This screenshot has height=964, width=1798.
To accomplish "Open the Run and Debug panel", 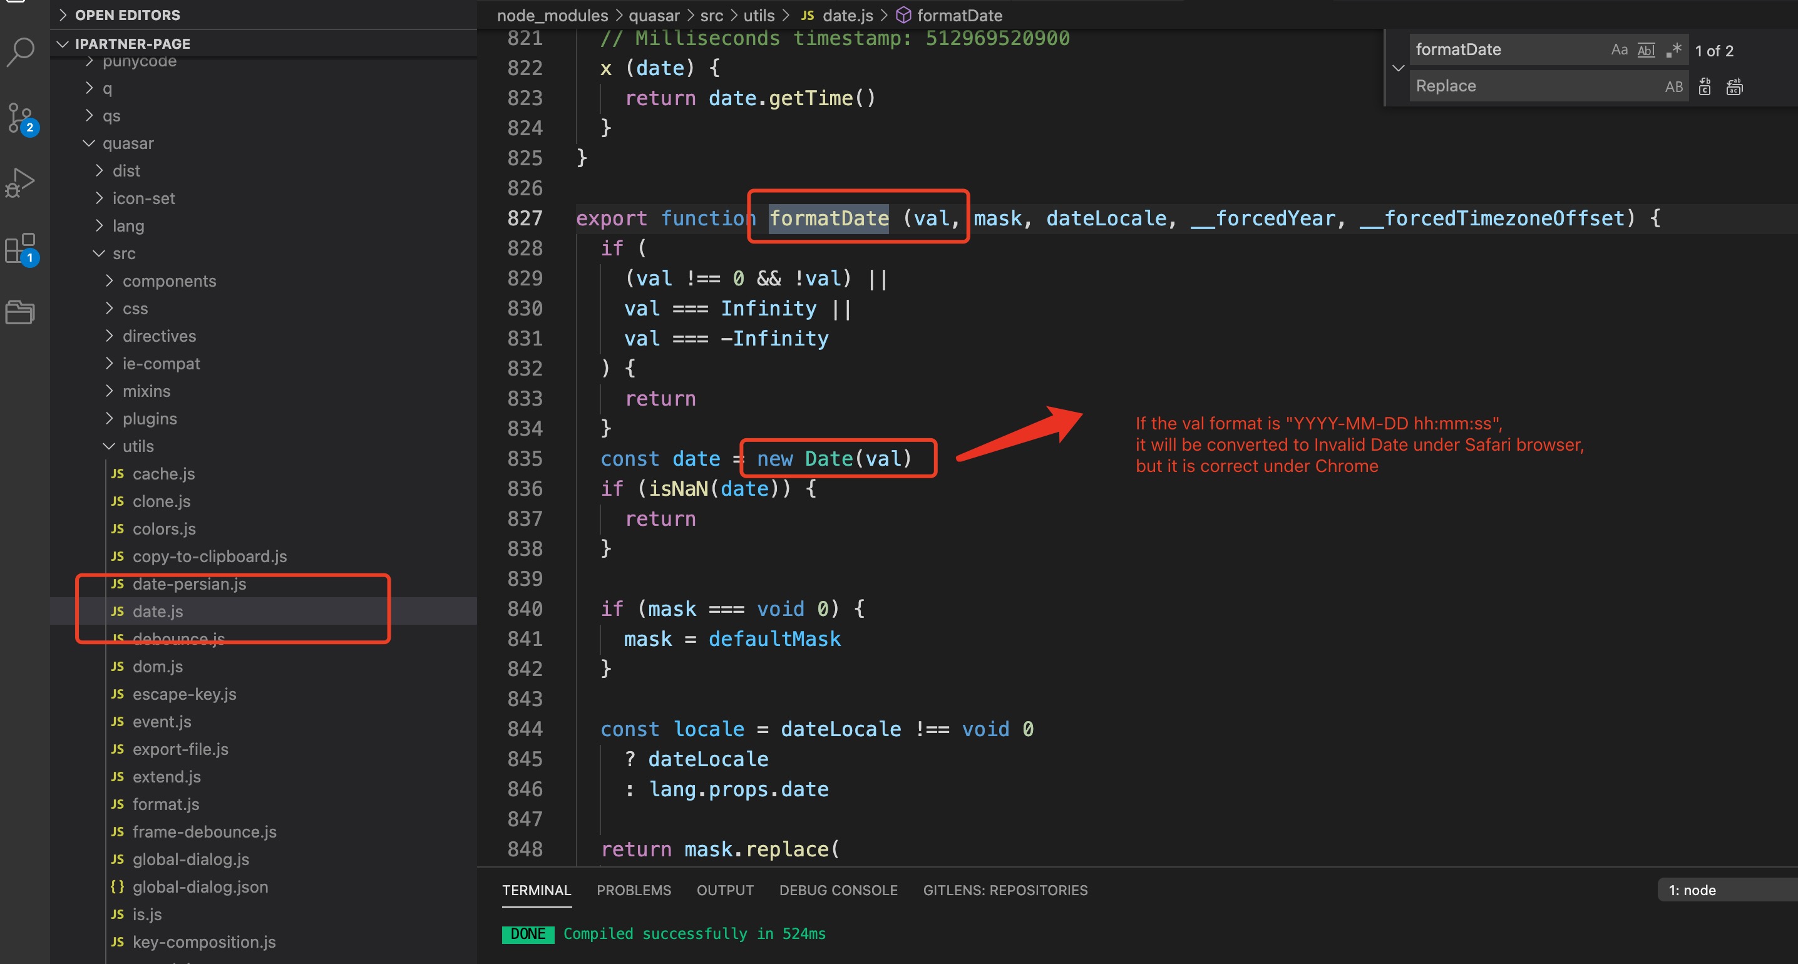I will (x=20, y=182).
